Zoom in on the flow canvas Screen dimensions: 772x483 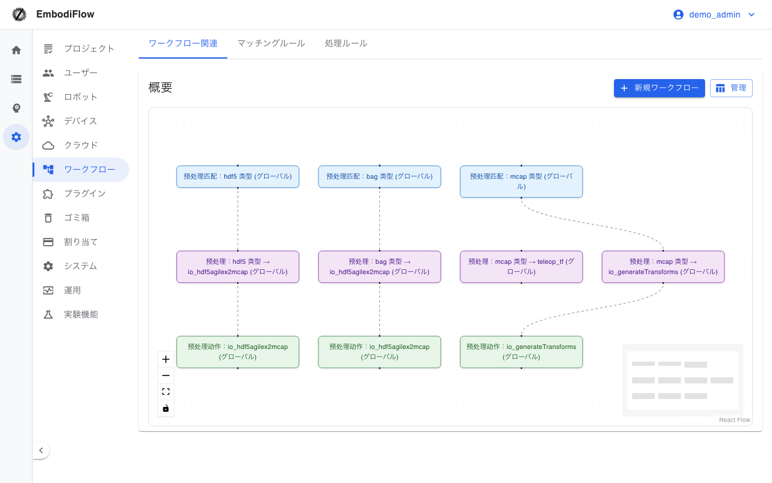tap(166, 359)
